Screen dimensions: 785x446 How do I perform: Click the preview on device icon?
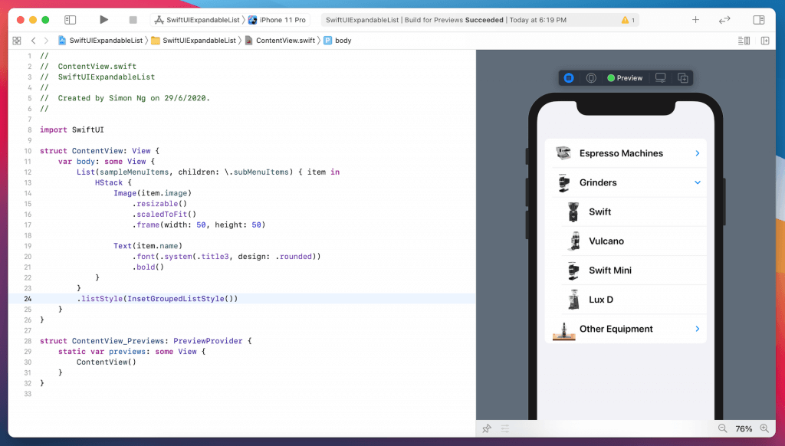point(660,78)
